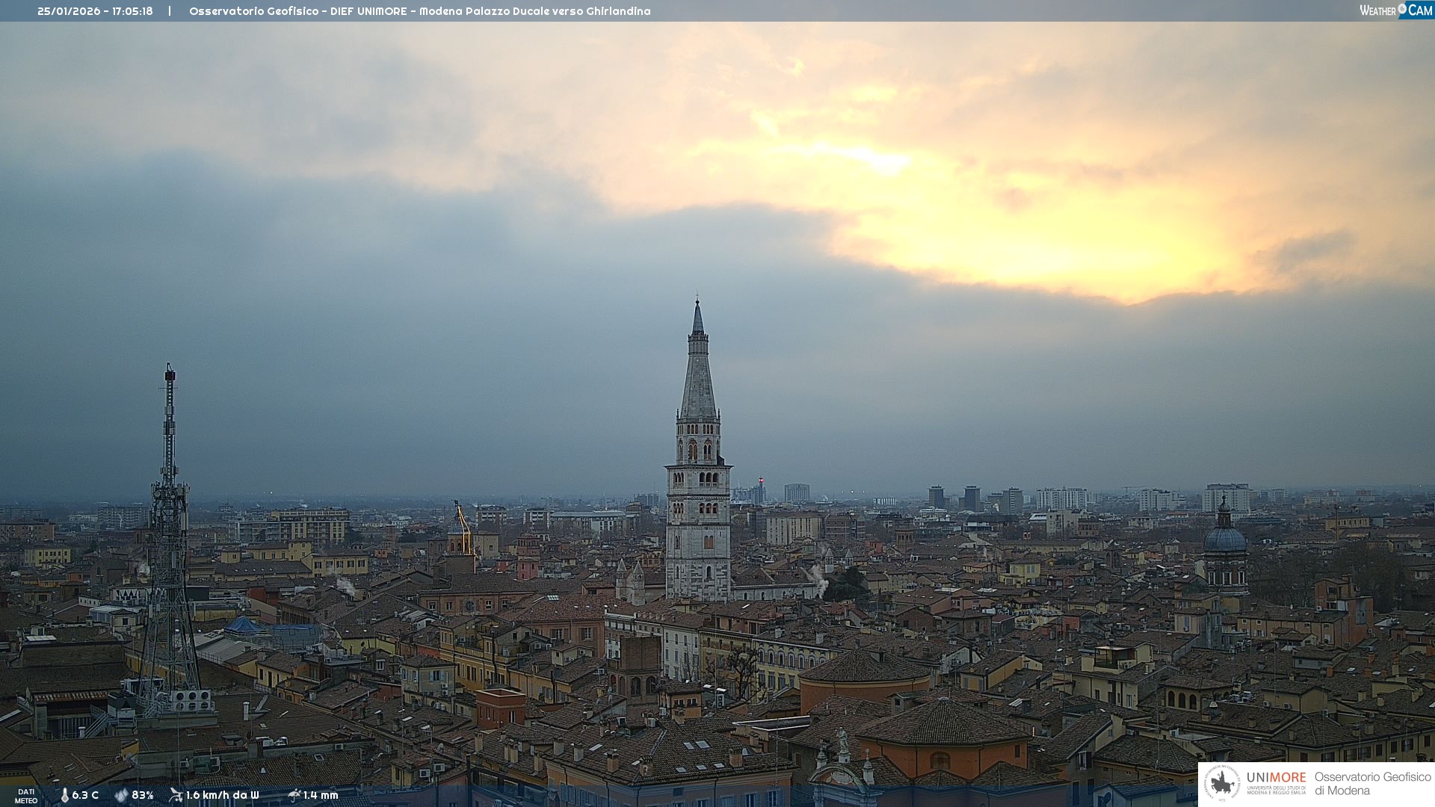The image size is (1435, 807).
Task: Click the 83% humidity value
Action: pyautogui.click(x=143, y=796)
